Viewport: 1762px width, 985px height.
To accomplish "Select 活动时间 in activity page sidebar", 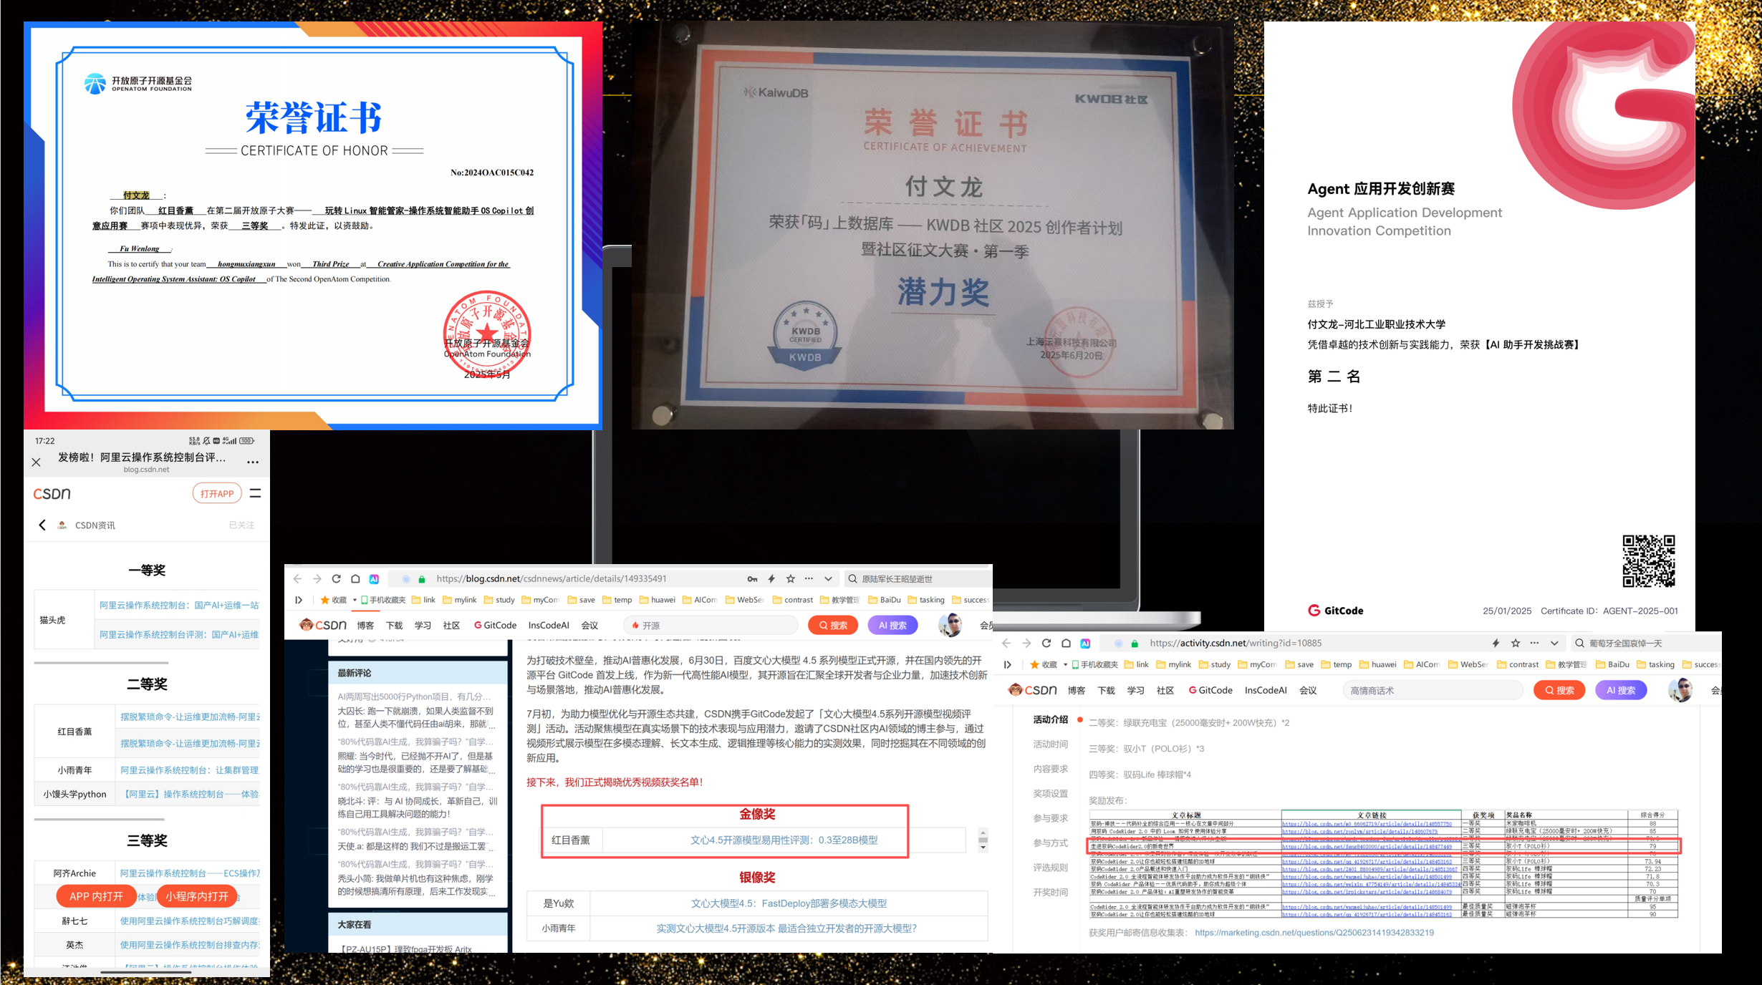I will pos(1050,744).
